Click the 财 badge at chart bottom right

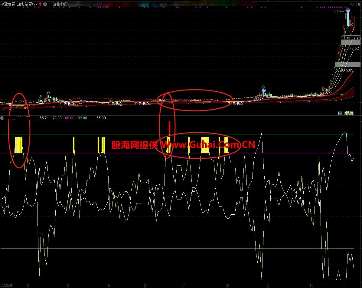pyautogui.click(x=340, y=113)
